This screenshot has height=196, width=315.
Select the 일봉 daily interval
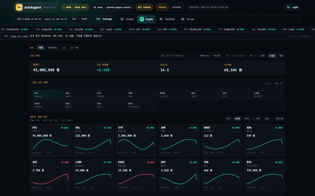point(281,56)
